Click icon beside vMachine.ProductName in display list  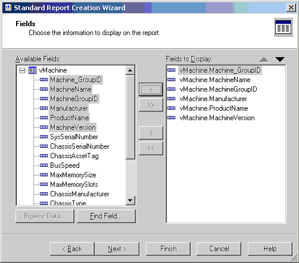(171, 108)
